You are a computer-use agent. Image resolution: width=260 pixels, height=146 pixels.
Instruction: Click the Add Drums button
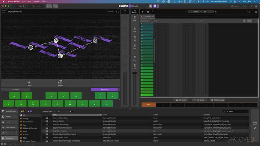coord(181,100)
